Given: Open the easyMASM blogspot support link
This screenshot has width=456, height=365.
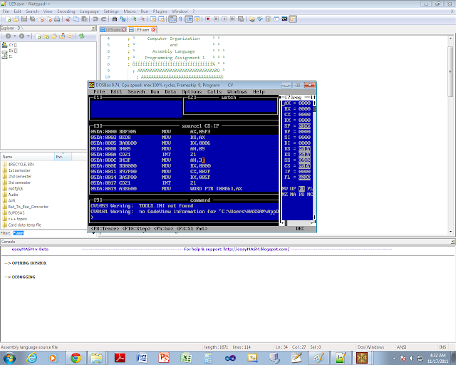Looking at the screenshot, I should click(256, 249).
